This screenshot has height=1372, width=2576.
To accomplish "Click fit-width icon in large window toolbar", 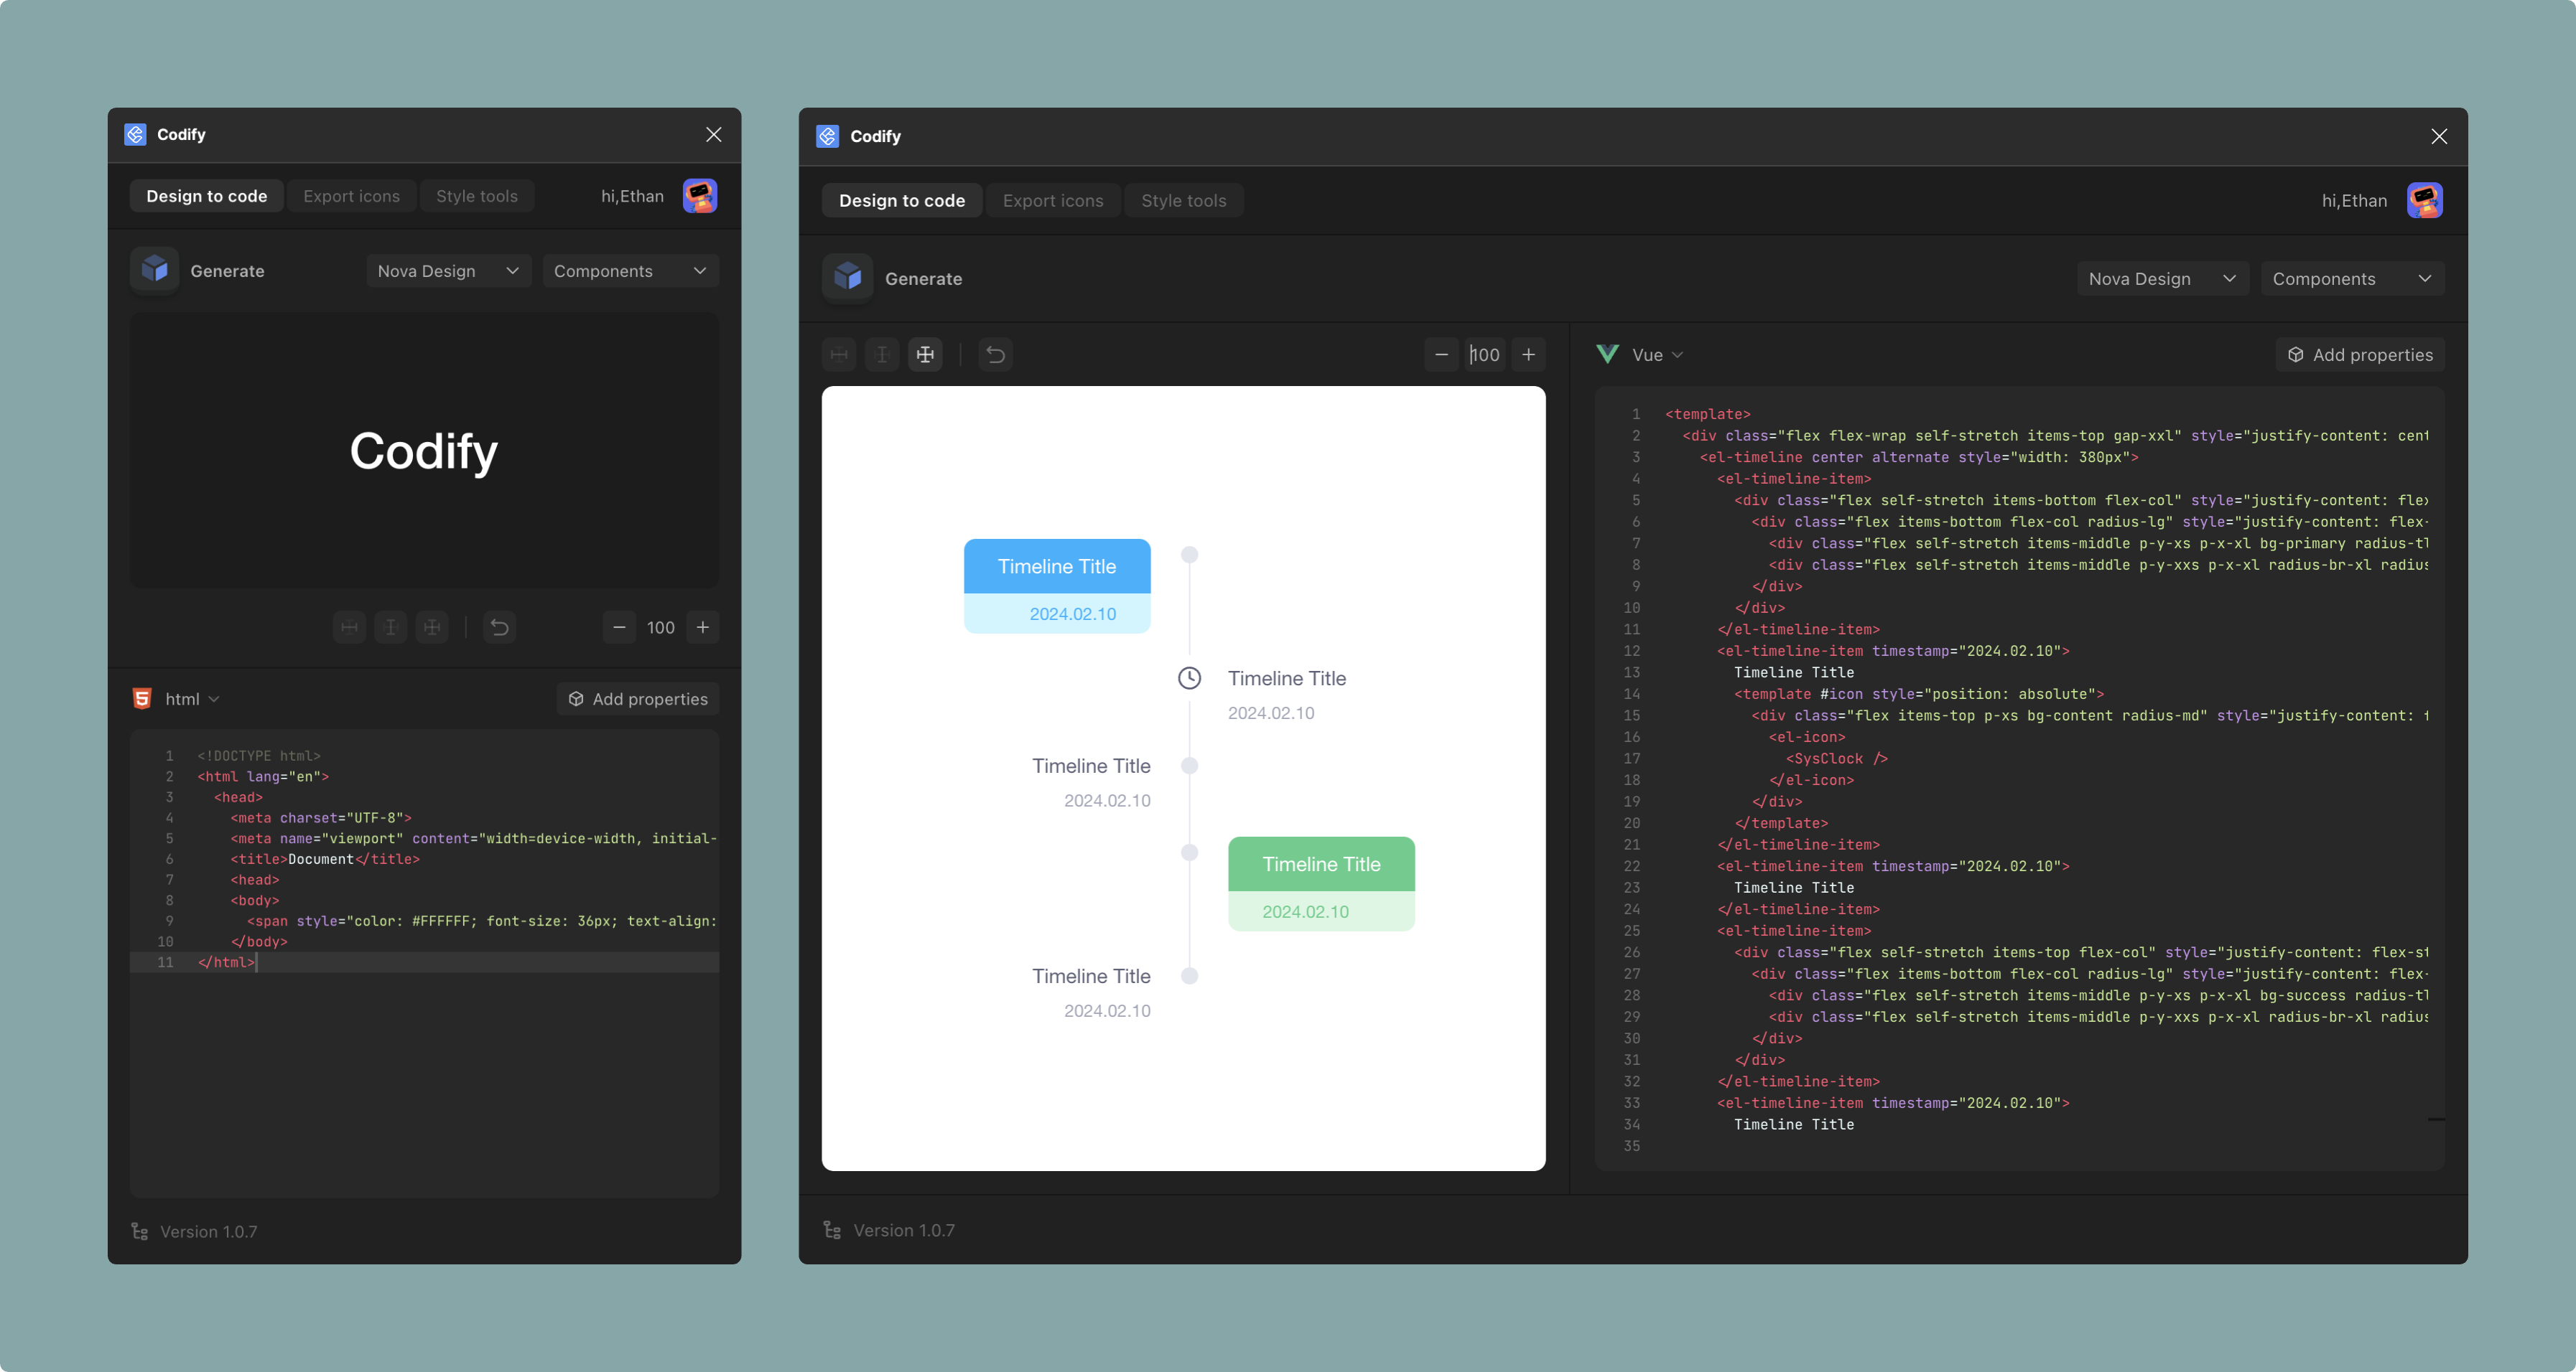I will (x=839, y=354).
